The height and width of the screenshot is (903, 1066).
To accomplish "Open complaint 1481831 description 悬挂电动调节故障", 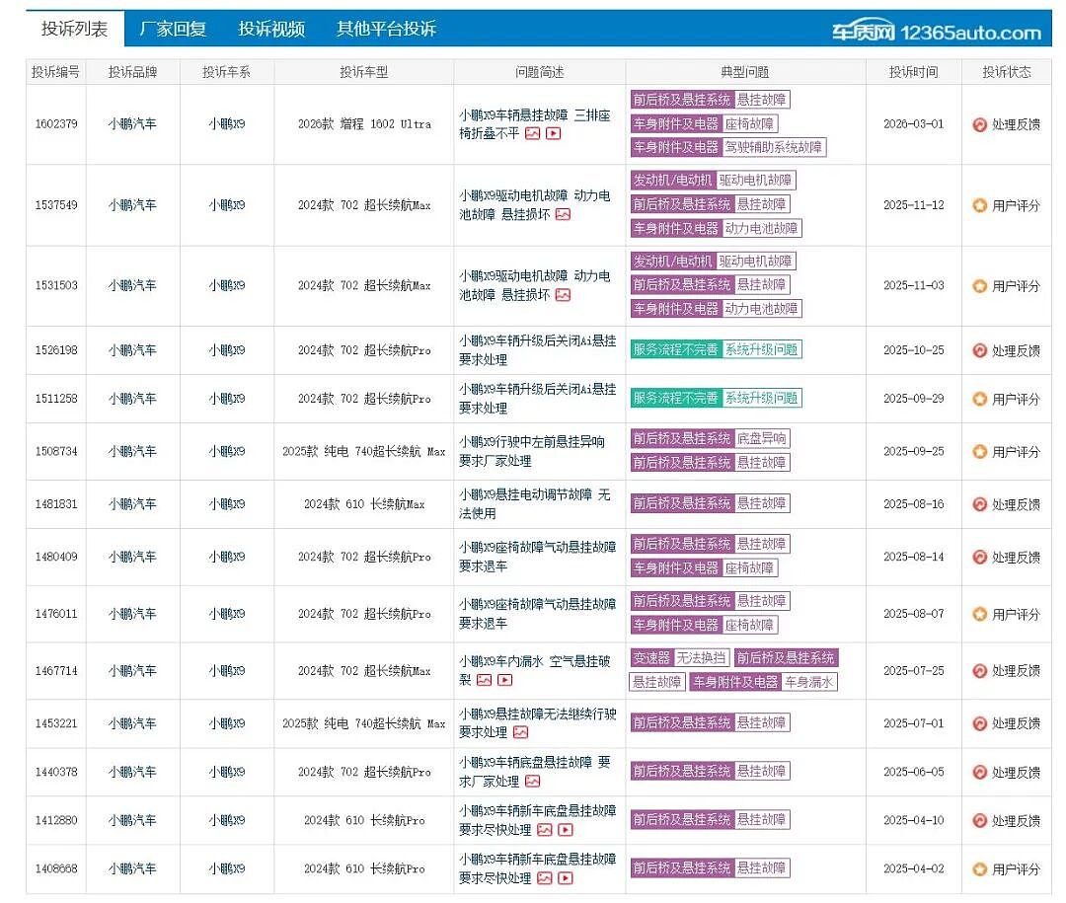I will tap(535, 504).
